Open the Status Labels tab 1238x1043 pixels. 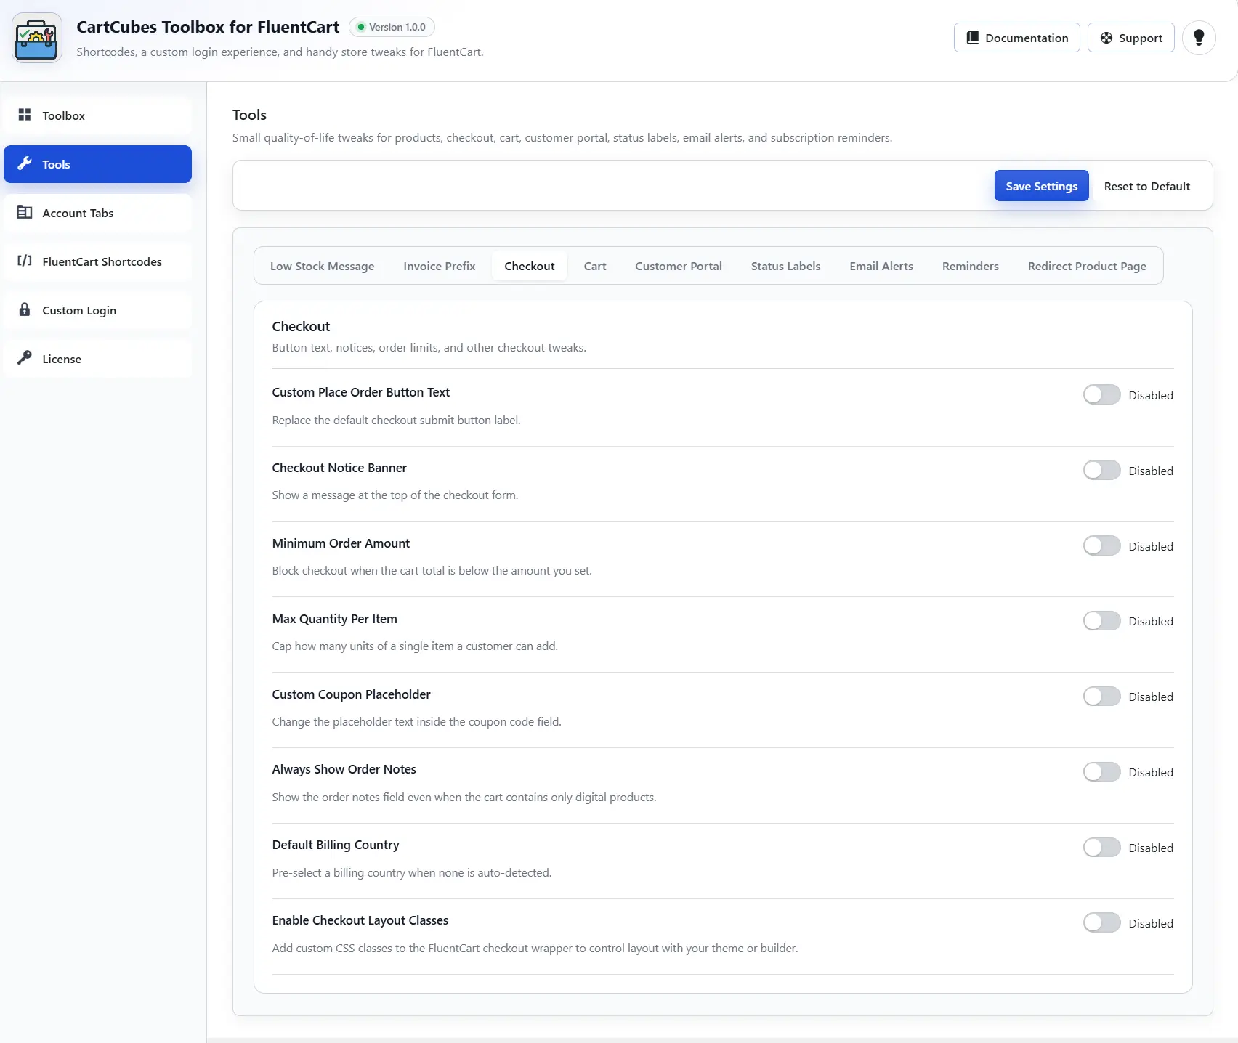click(785, 266)
